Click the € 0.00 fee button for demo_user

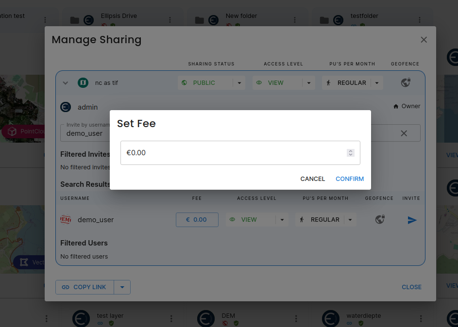[197, 220]
